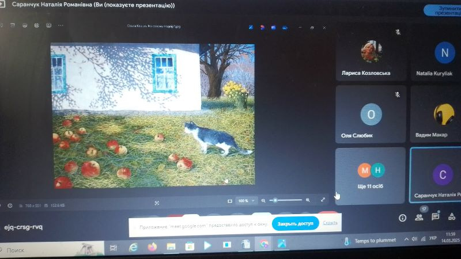Open the three-dots menu in Photos toolbar
This screenshot has height=259, width=461.
(x=61, y=25)
